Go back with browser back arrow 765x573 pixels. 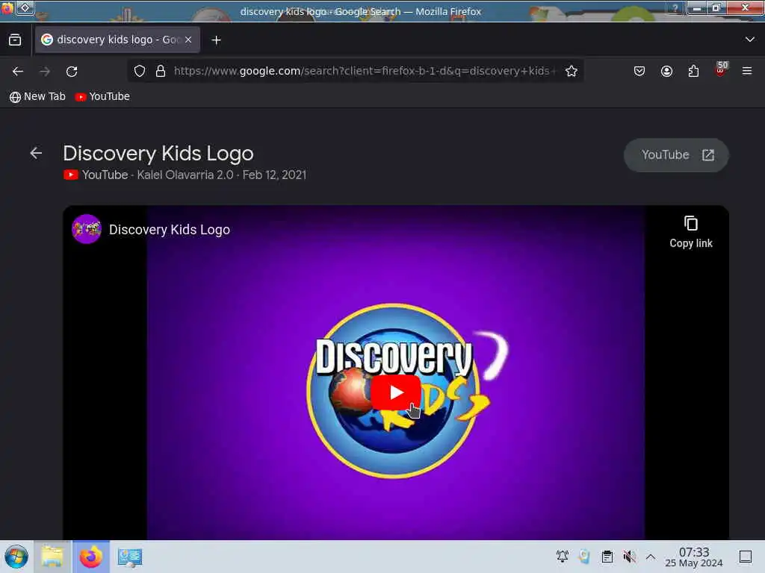pos(18,72)
